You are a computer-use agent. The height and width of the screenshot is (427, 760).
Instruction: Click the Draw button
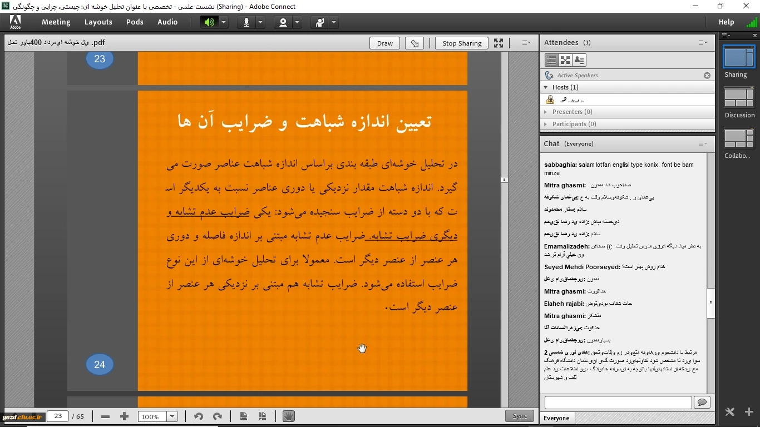point(384,43)
